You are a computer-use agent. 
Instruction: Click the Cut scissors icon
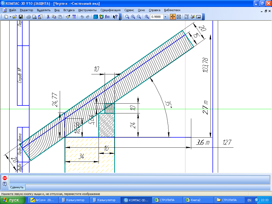(48, 17)
